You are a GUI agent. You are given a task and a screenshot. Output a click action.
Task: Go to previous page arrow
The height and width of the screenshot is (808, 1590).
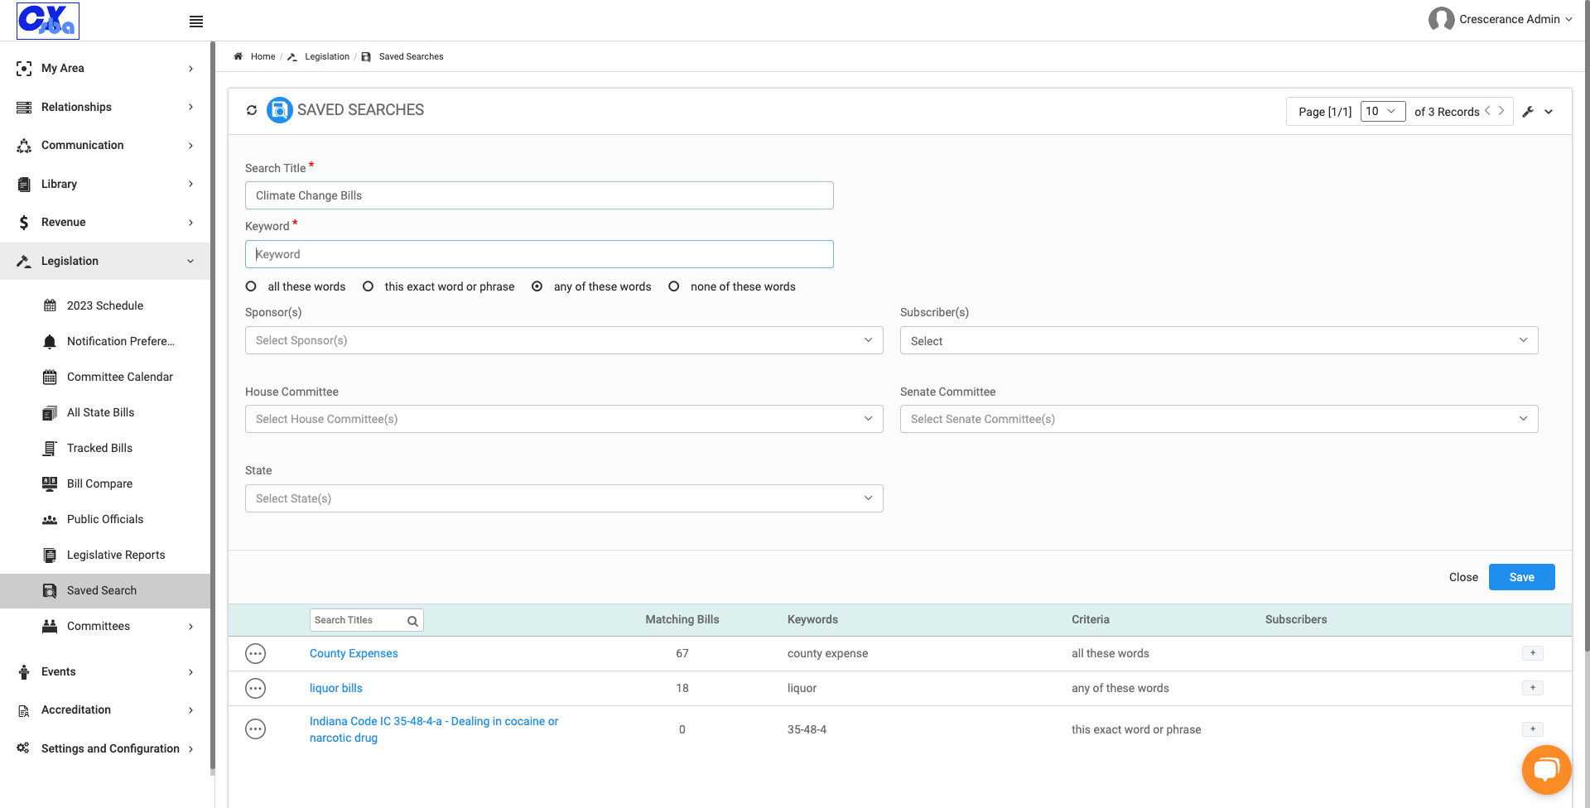(1487, 110)
